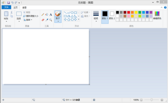Pick the brown color swatch
This screenshot has width=168, height=103.
pyautogui.click(x=125, y=16)
